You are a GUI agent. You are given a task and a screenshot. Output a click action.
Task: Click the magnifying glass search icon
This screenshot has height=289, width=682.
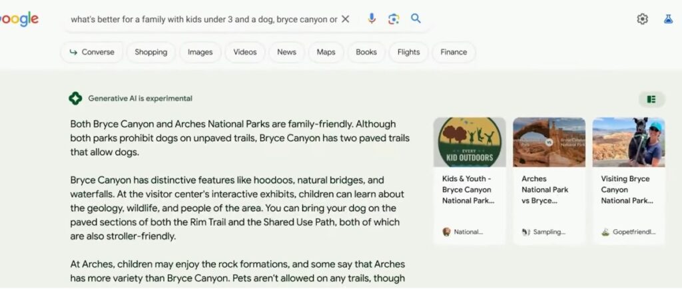[x=416, y=18]
